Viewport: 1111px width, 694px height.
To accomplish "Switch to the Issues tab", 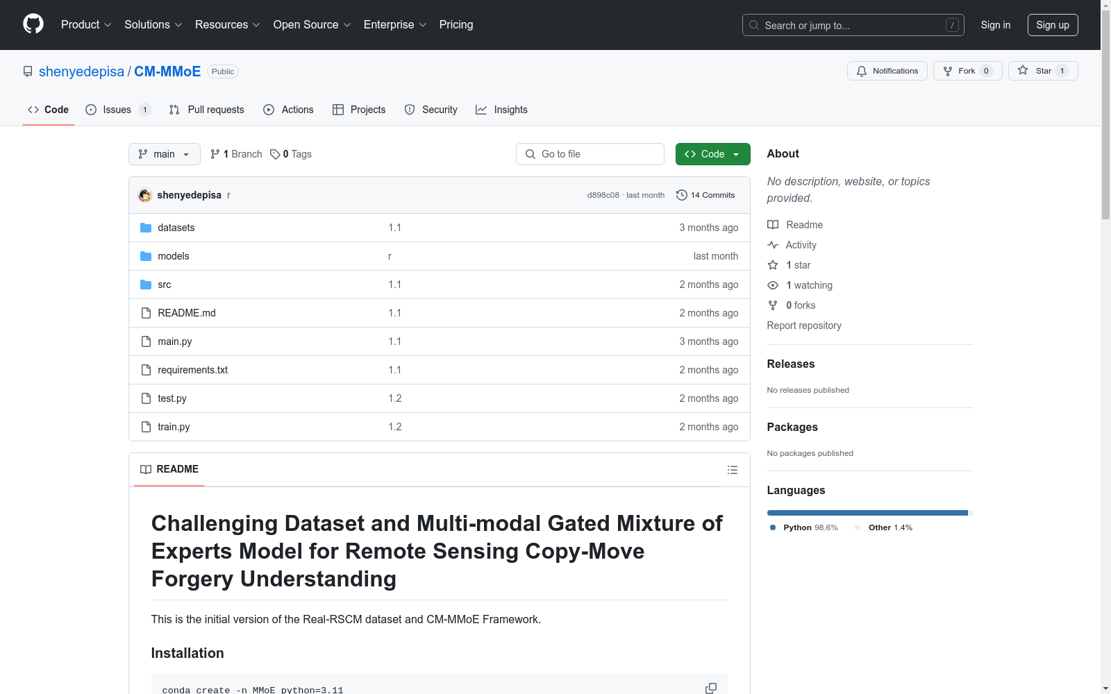I will pos(117,110).
